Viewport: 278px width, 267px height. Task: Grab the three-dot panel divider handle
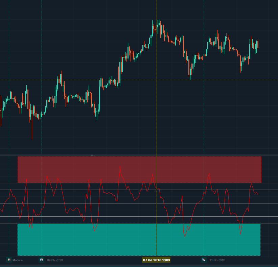point(93,155)
